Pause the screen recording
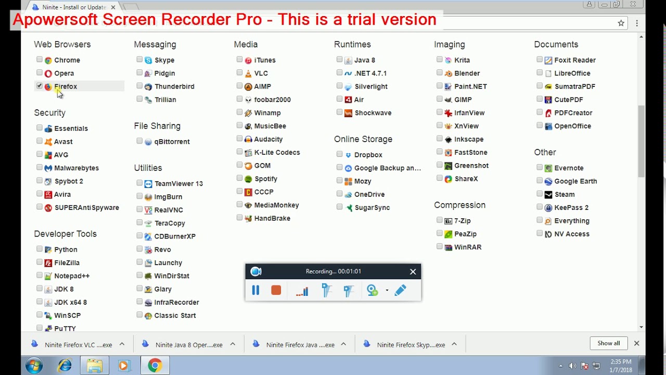The width and height of the screenshot is (666, 375). (255, 290)
